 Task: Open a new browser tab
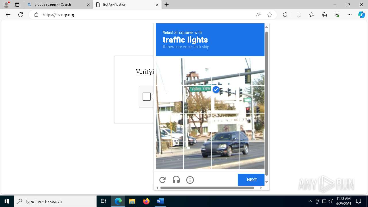(167, 5)
